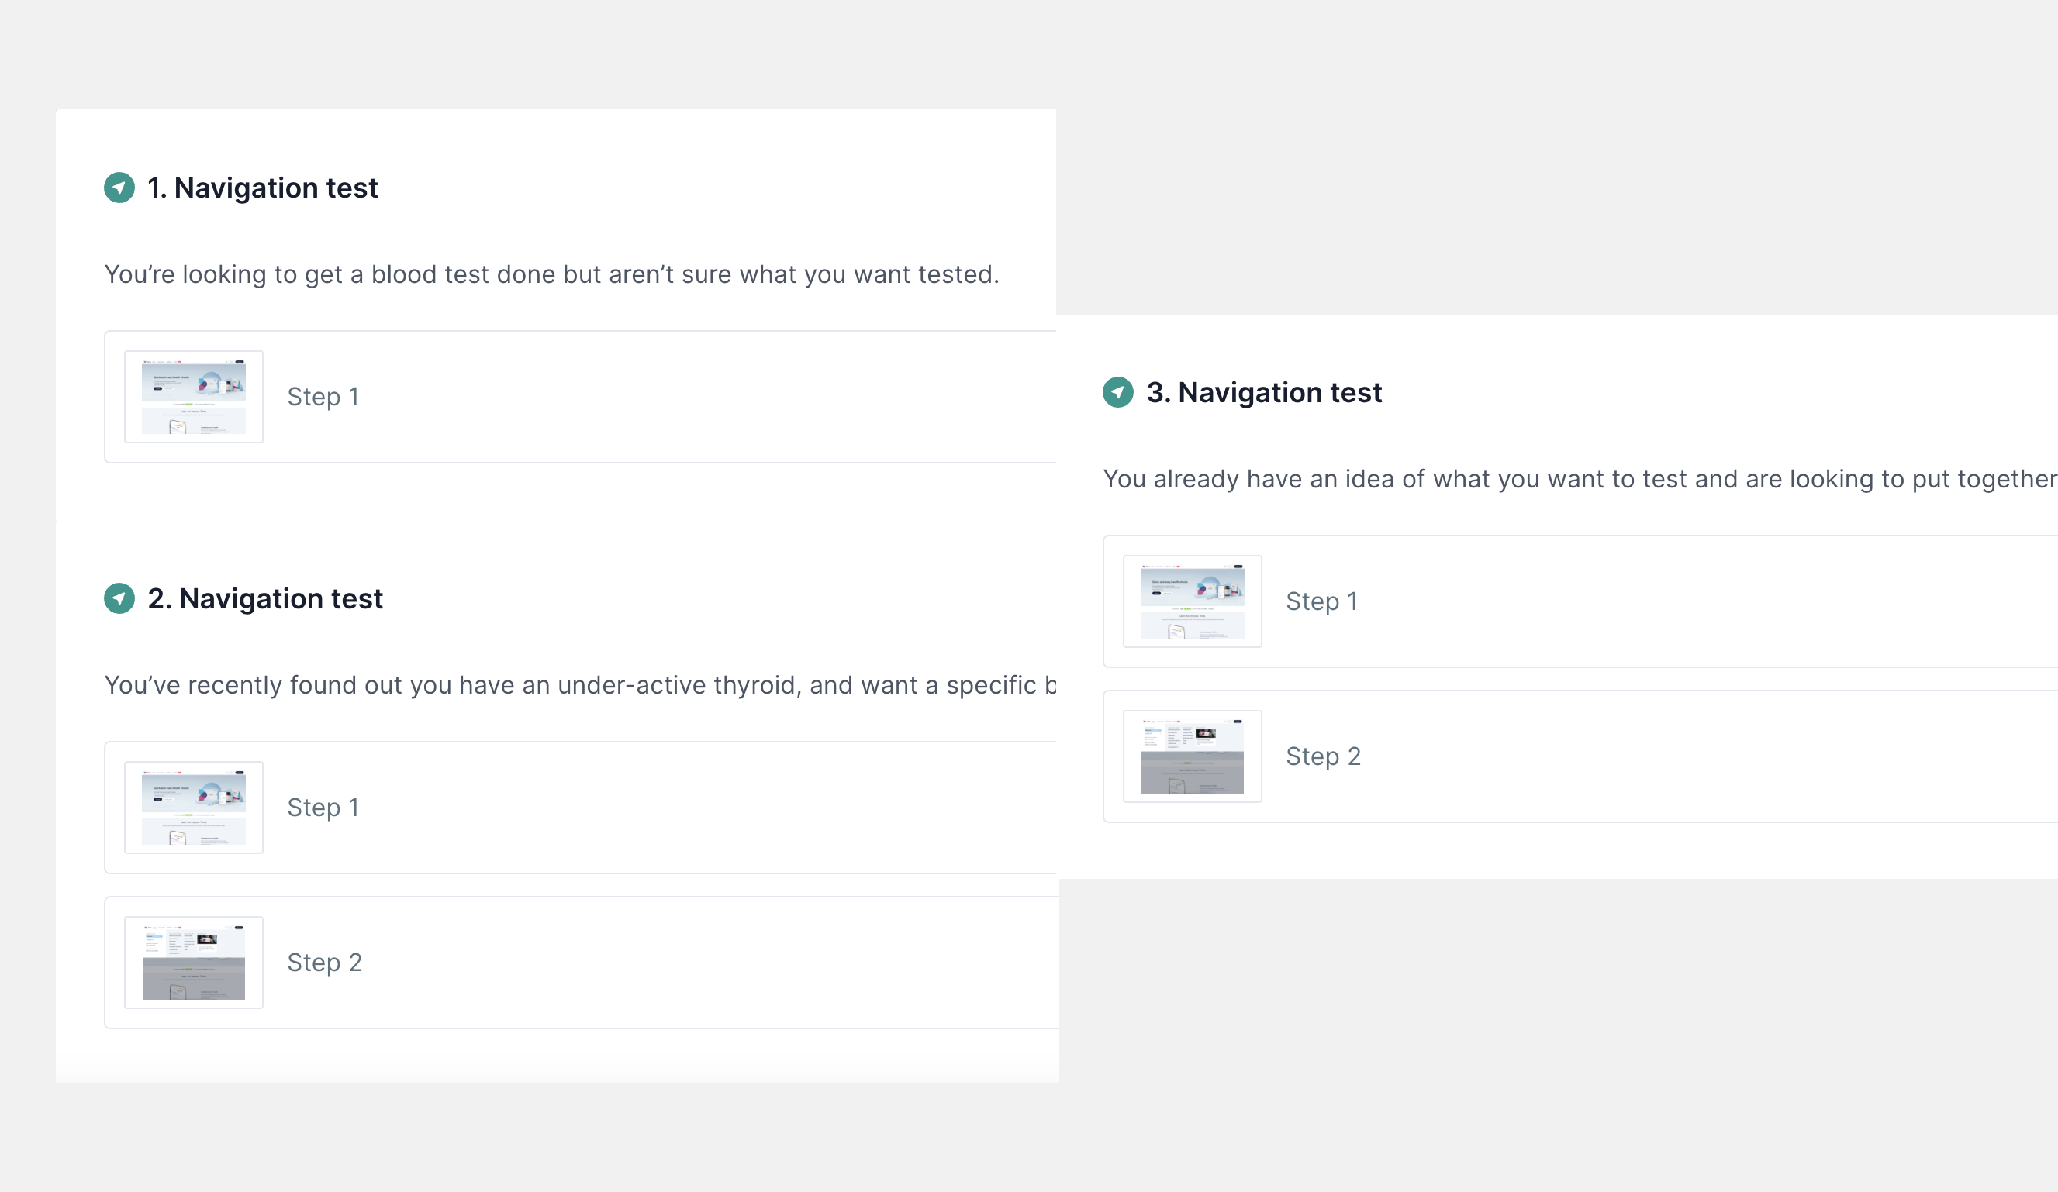Click the compass icon beside 3. Navigation test
The width and height of the screenshot is (2058, 1192).
1118,393
